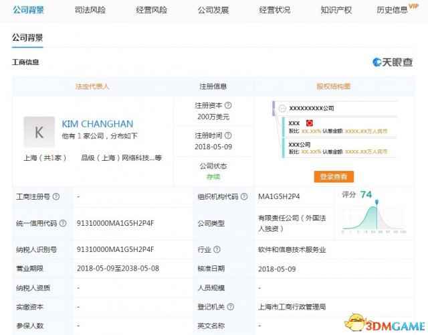This screenshot has height=335, width=428.
Task: Click the 品级（上海）网络科技 company link
Action: [118, 158]
